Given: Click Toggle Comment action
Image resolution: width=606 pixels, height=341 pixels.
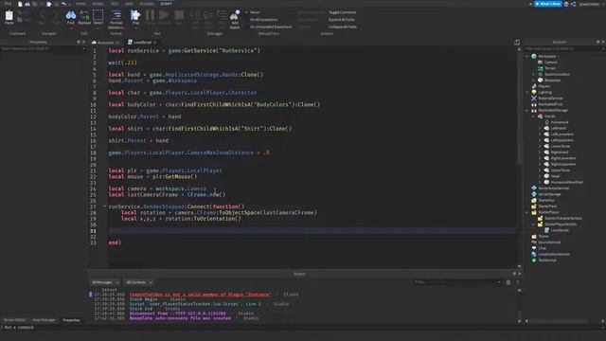Looking at the screenshot, I should coord(342,12).
